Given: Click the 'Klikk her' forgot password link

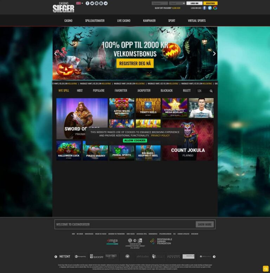Looking at the screenshot, I should point(176,8).
